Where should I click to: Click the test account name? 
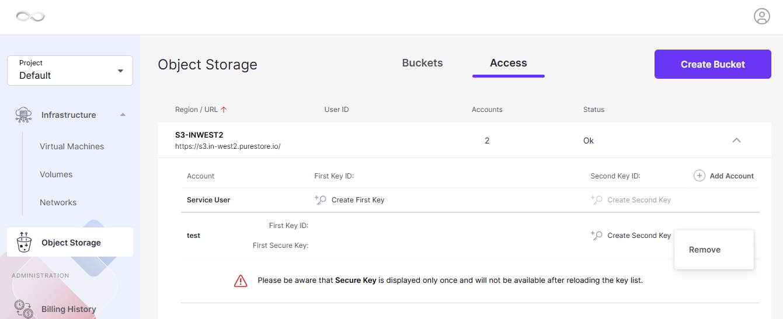click(193, 236)
